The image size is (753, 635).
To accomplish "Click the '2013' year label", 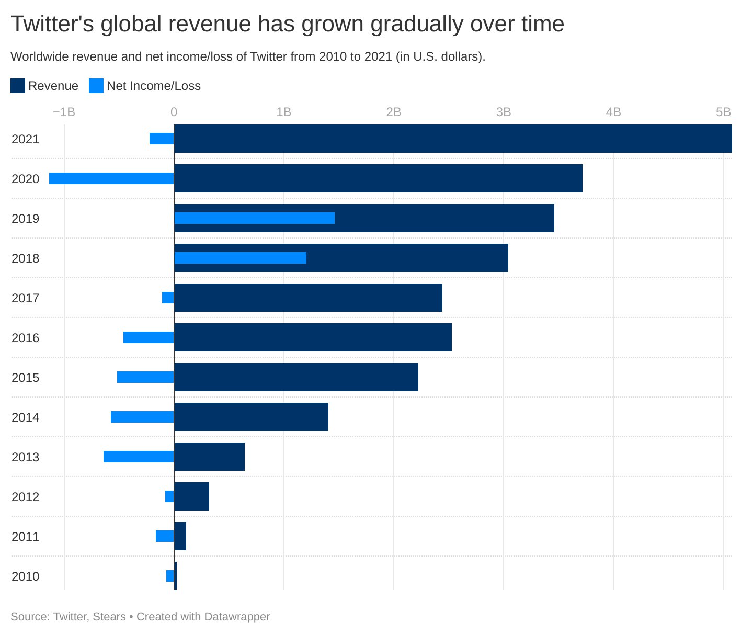I will (25, 457).
